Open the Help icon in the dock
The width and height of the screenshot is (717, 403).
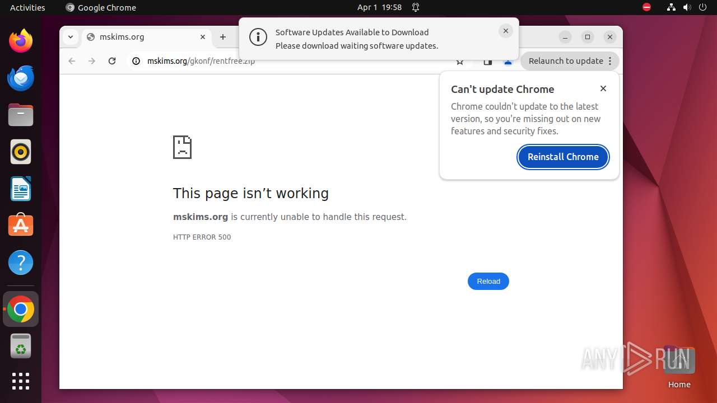[x=21, y=263]
